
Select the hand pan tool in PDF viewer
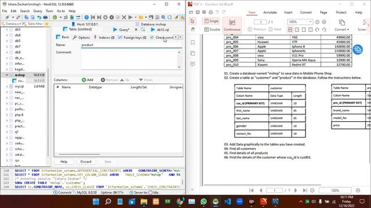pyautogui.click(x=192, y=29)
